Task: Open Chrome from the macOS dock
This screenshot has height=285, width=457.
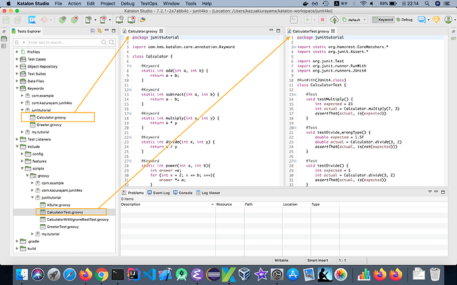Action: [101, 273]
